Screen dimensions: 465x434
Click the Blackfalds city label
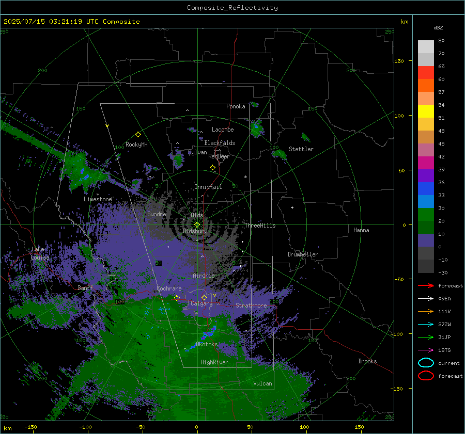220,143
